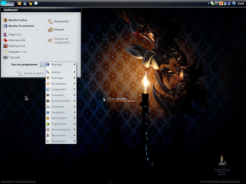Expand arrow next to Bureautique
Viewport: 246px width, 184px height.
click(x=75, y=84)
